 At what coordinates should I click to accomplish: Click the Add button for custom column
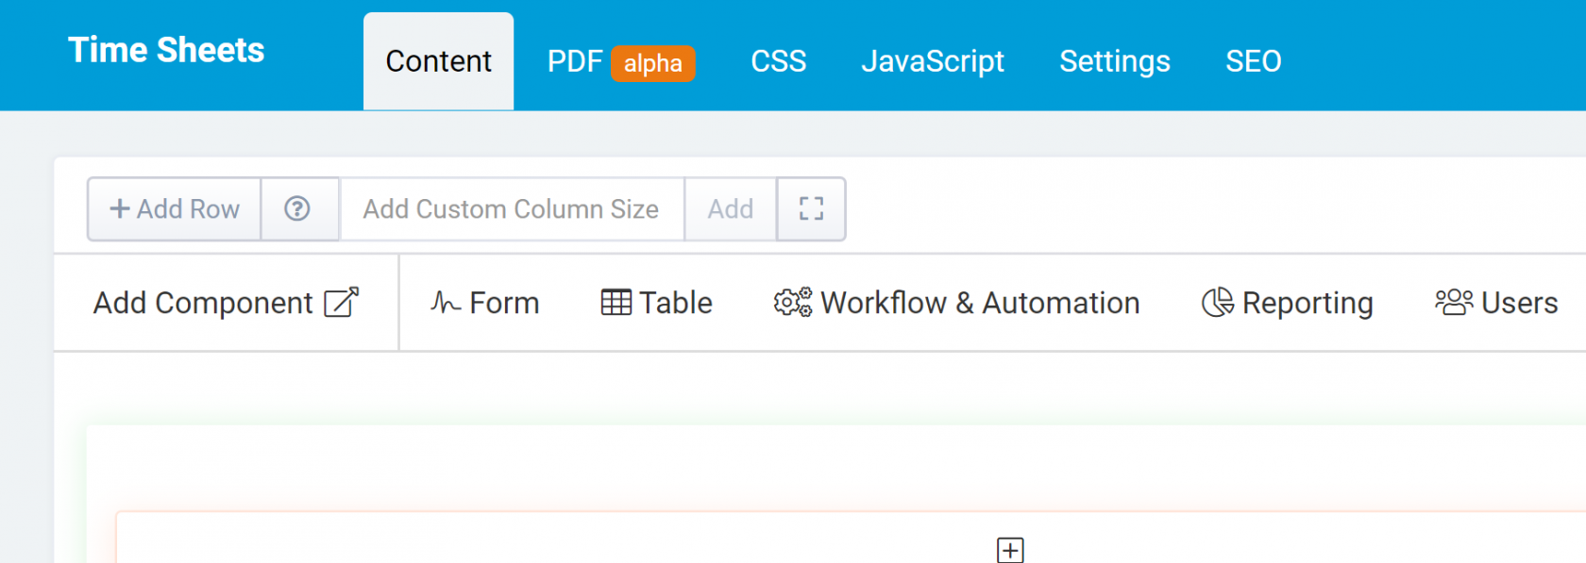[731, 208]
